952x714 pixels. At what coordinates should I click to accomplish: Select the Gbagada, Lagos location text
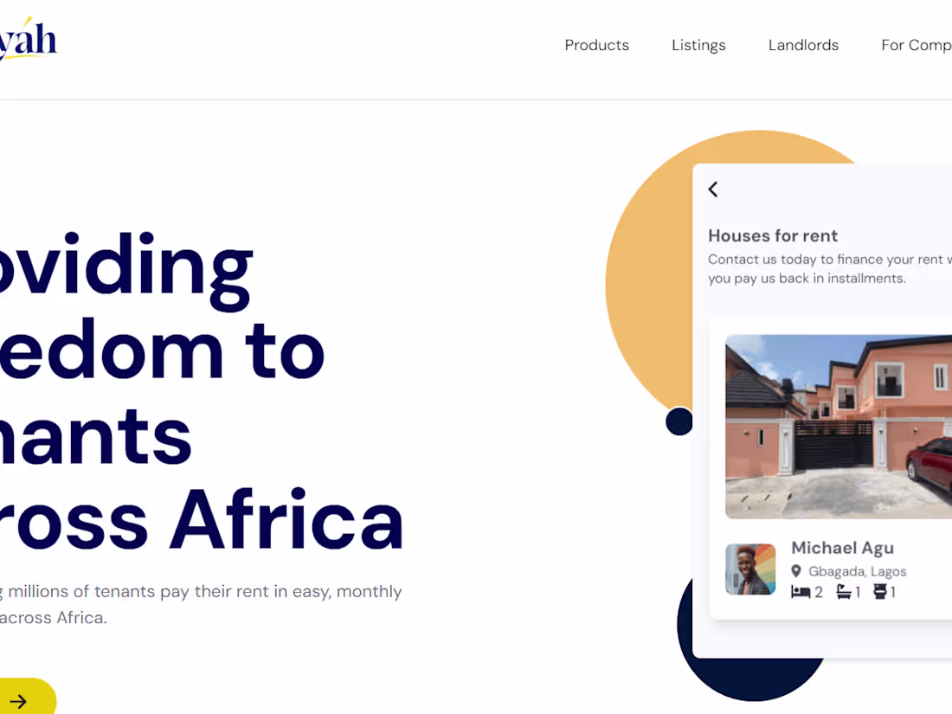click(x=857, y=571)
